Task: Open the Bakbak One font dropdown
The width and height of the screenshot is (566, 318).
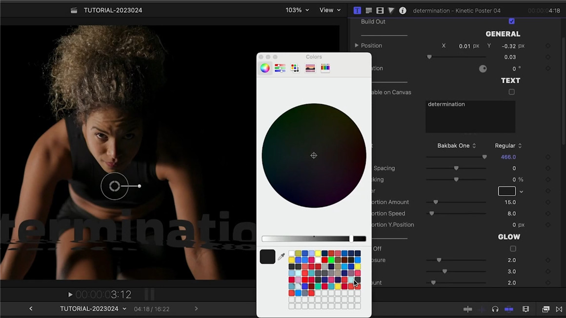Action: pos(456,146)
